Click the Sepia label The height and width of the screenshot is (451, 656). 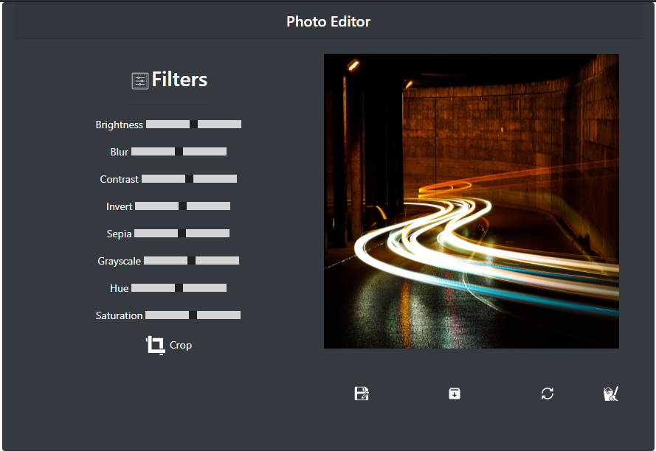pyautogui.click(x=120, y=234)
